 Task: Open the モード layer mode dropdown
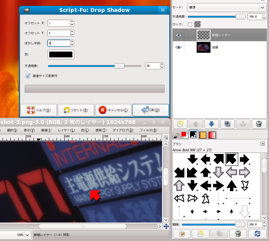pos(224,7)
